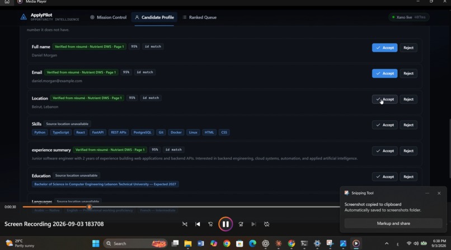Open Microsoft Edge from the taskbar

(x=252, y=243)
